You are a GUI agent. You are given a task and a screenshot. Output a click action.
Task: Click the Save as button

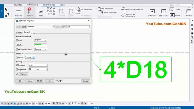tap(59, 27)
